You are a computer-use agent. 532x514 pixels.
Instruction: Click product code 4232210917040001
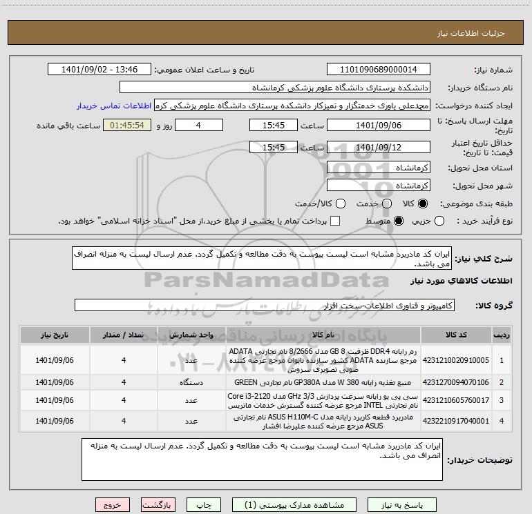click(x=456, y=421)
